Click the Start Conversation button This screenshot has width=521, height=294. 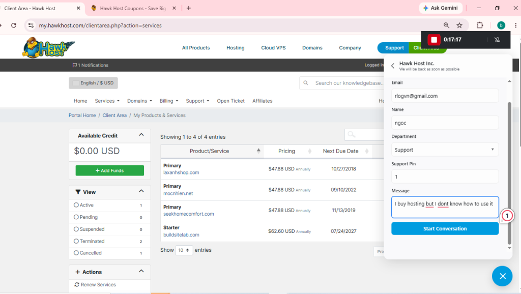coord(445,228)
